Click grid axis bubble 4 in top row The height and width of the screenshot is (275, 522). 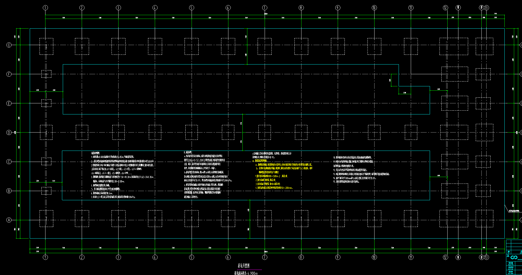pos(155,8)
